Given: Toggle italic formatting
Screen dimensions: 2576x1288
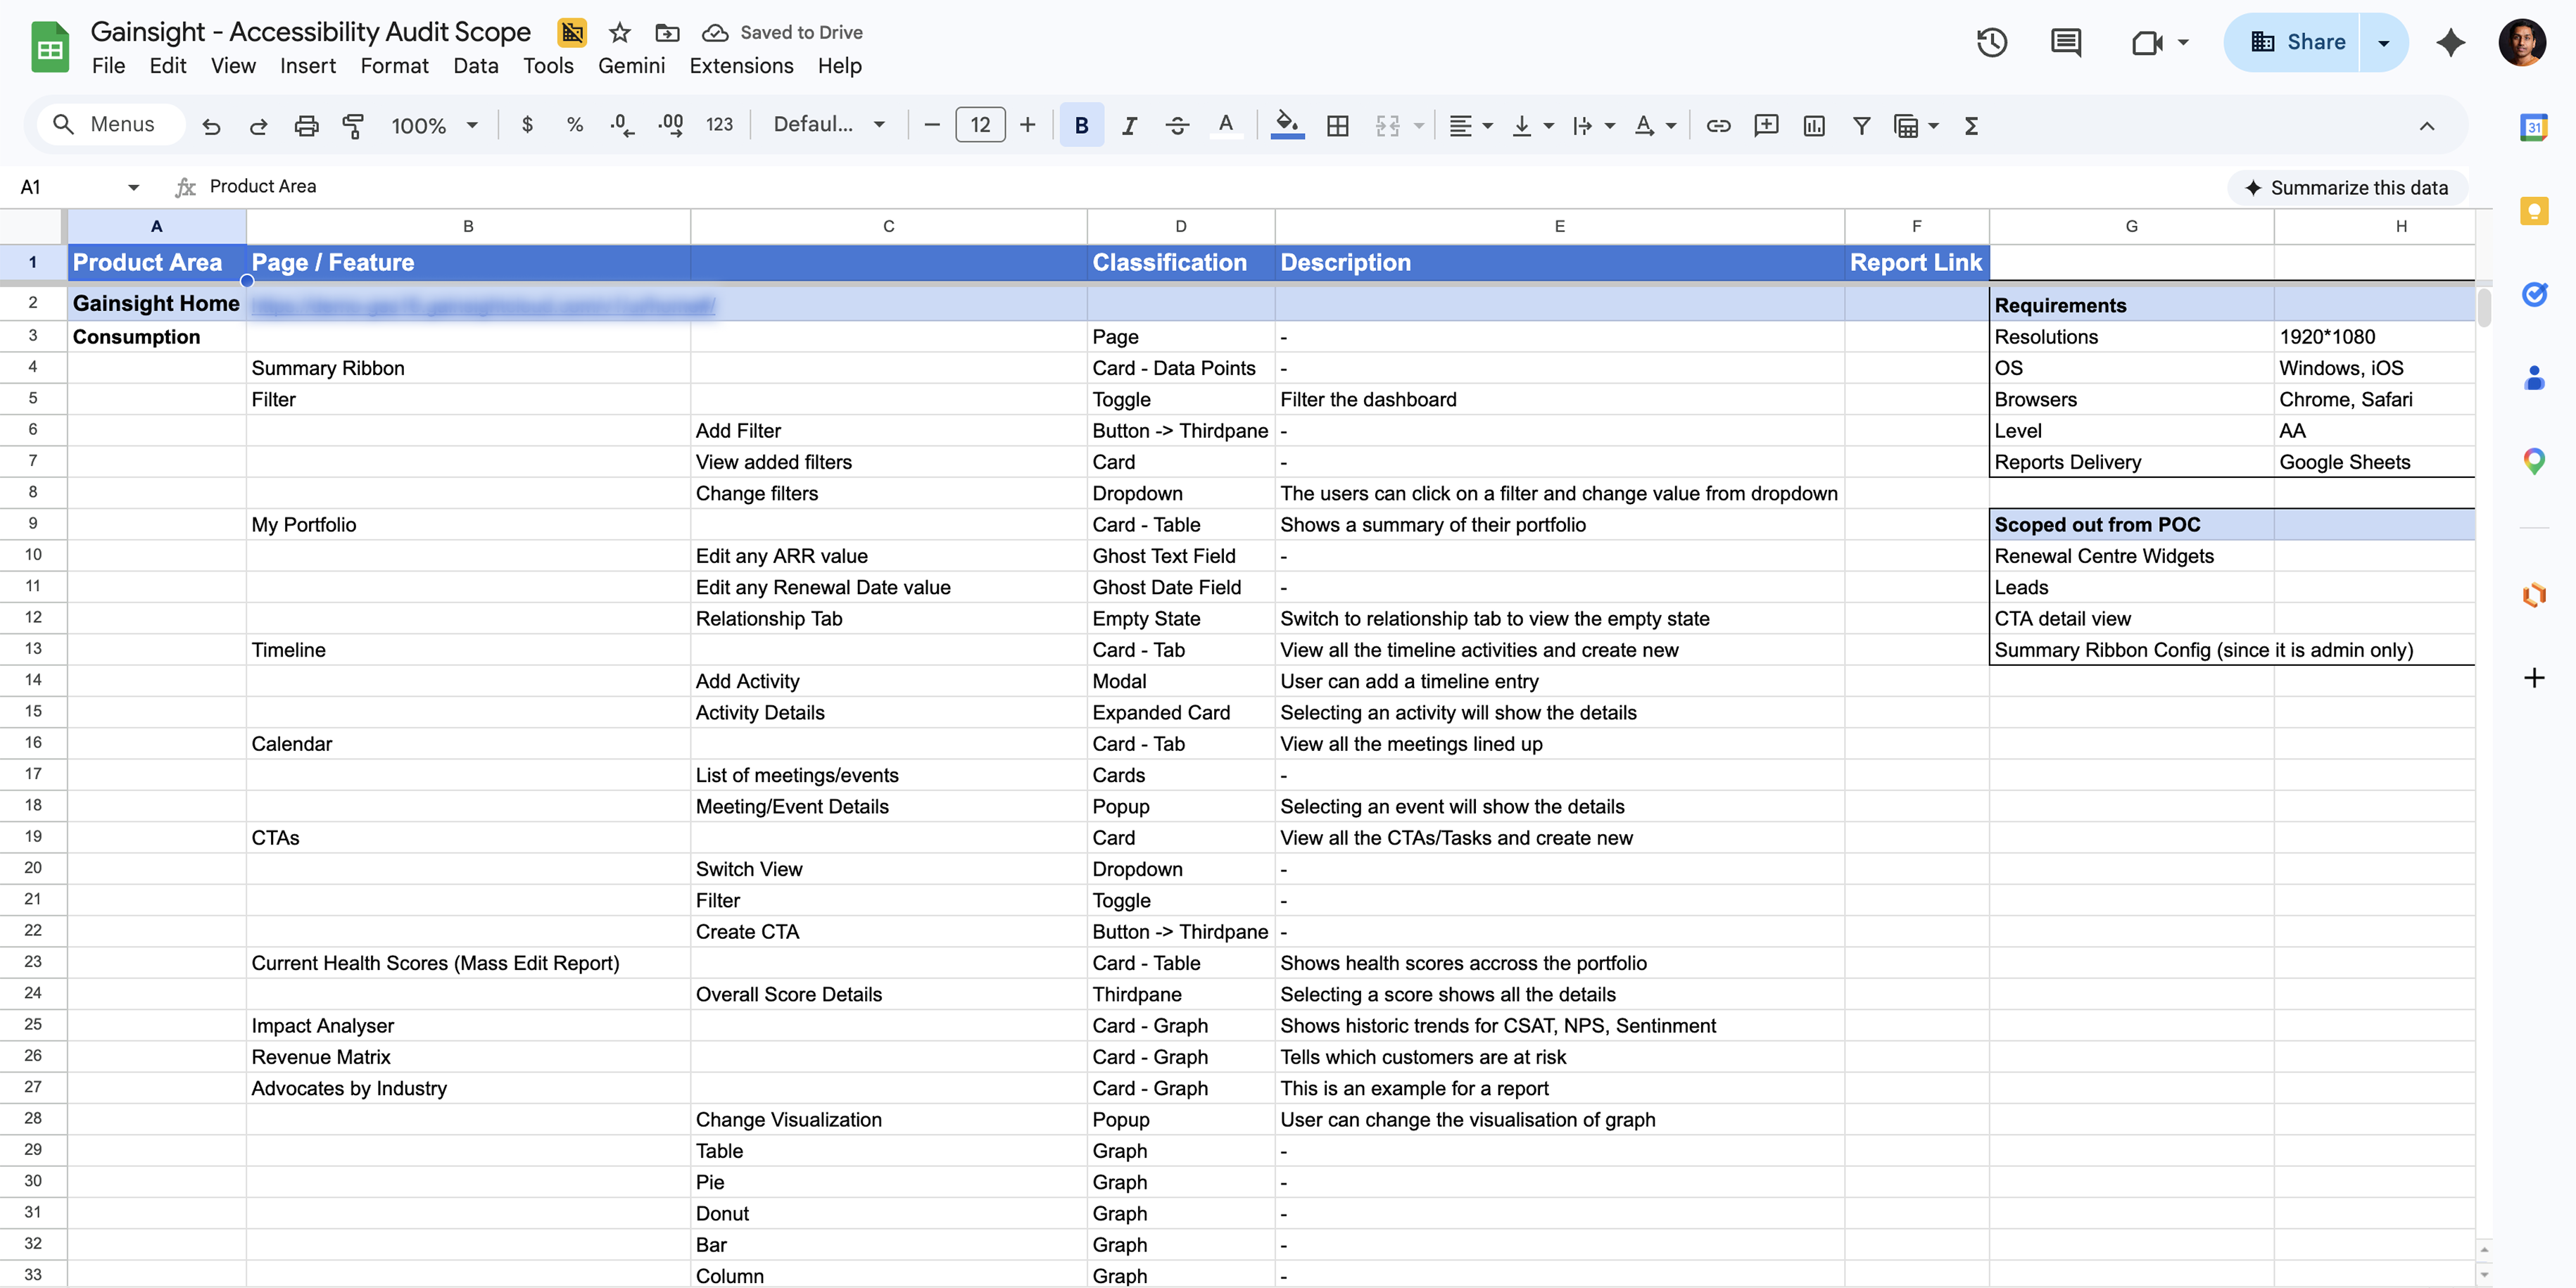Looking at the screenshot, I should 1129,126.
